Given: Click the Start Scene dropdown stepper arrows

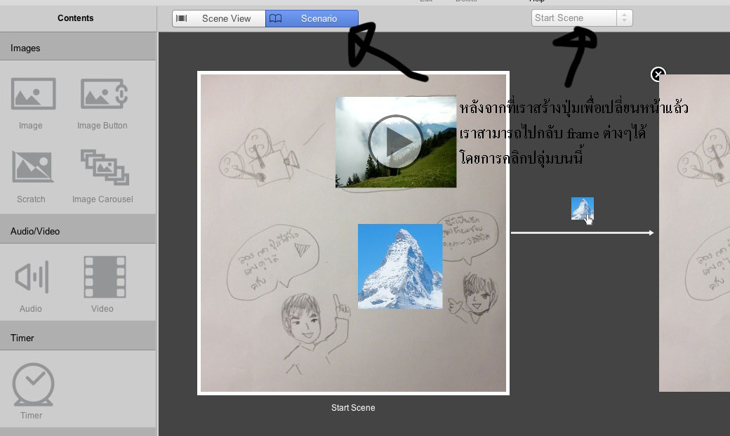Looking at the screenshot, I should [x=624, y=18].
